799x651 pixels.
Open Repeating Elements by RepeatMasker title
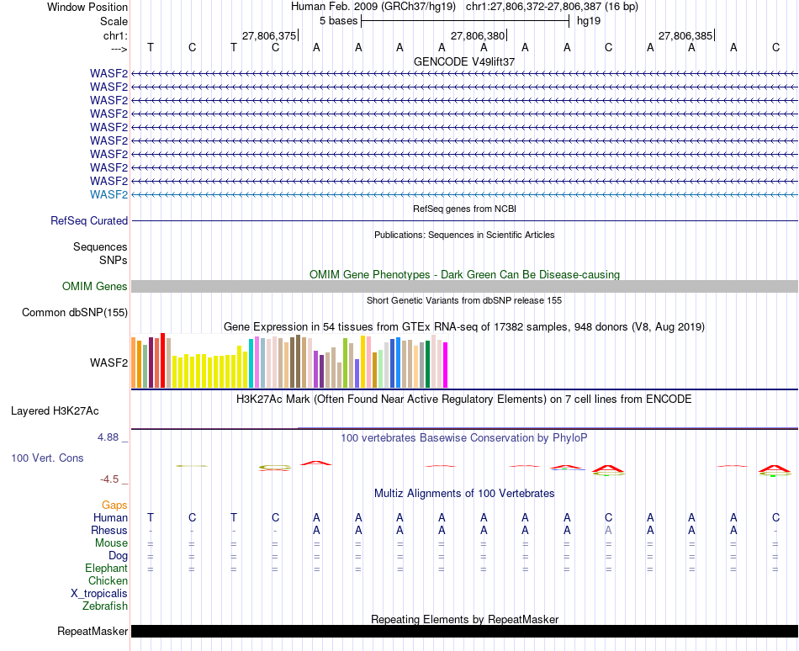[x=464, y=619]
